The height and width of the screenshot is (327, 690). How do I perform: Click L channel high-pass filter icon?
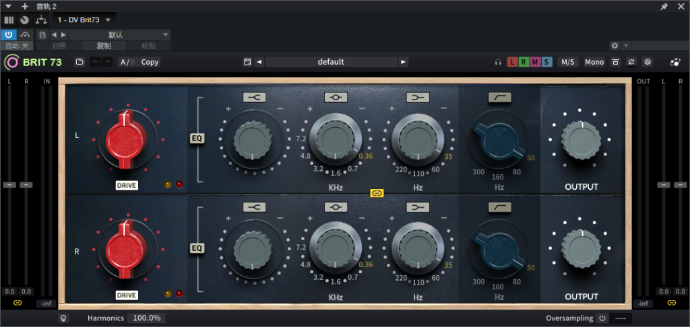499,97
